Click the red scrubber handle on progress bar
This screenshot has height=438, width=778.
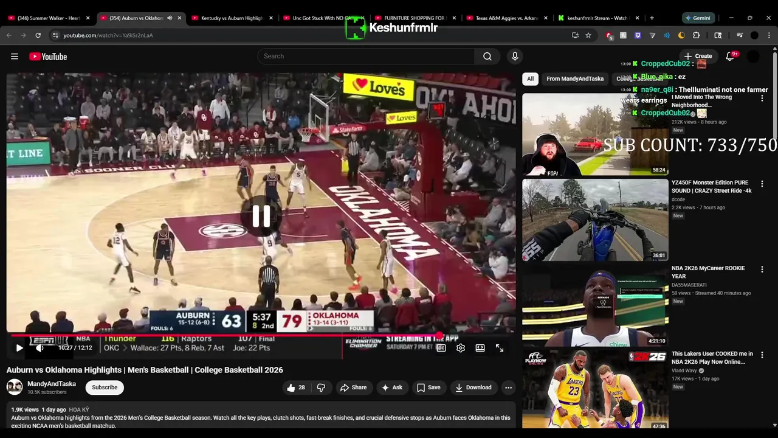(x=438, y=335)
